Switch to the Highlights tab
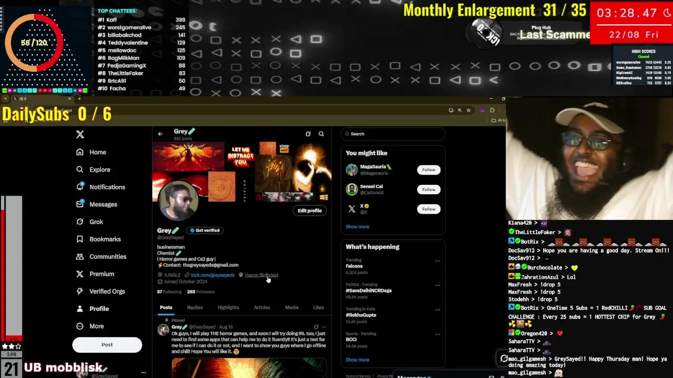 [228, 308]
